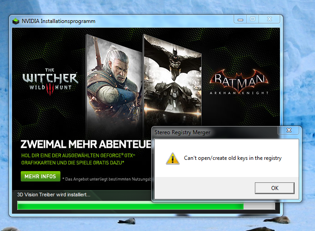
Task: Click the "Stereo Registry Merger" dialog title
Action: [182, 132]
